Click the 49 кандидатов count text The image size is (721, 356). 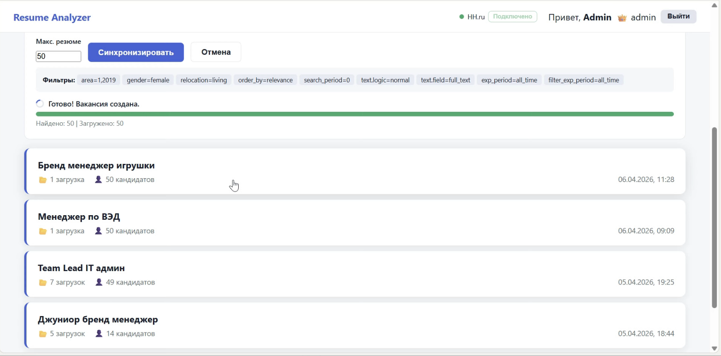click(x=130, y=282)
